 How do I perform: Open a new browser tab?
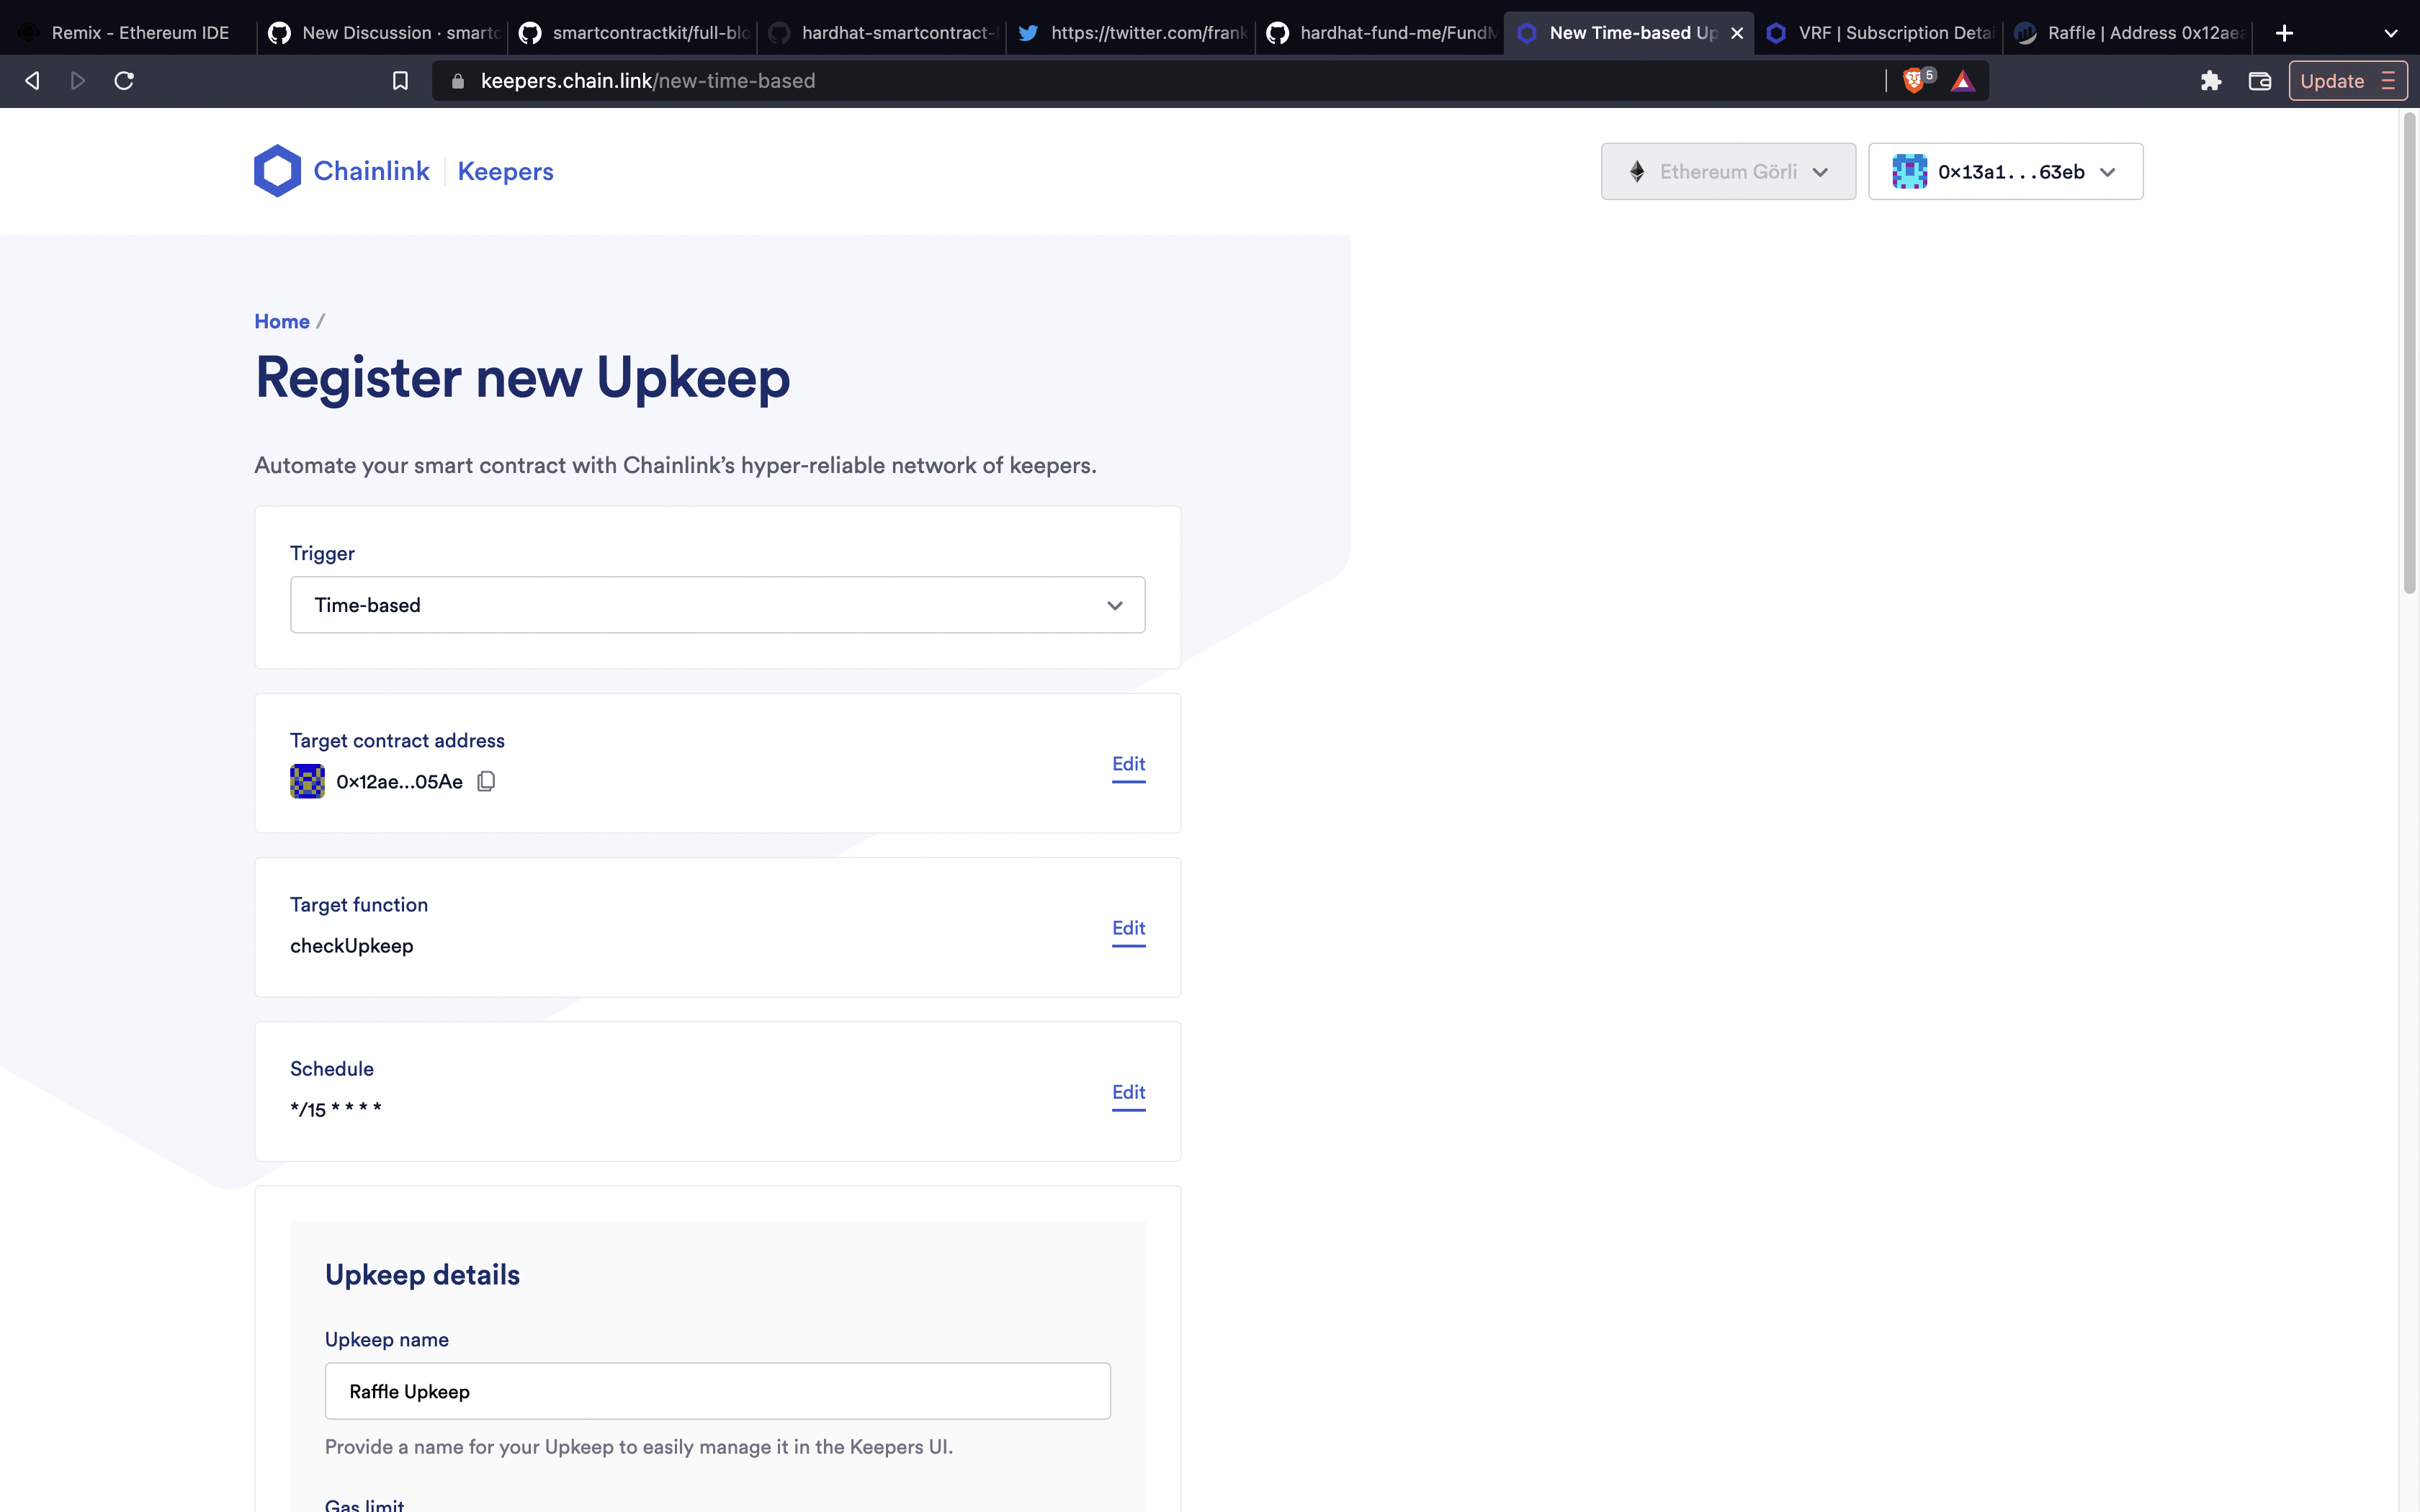click(x=2284, y=33)
